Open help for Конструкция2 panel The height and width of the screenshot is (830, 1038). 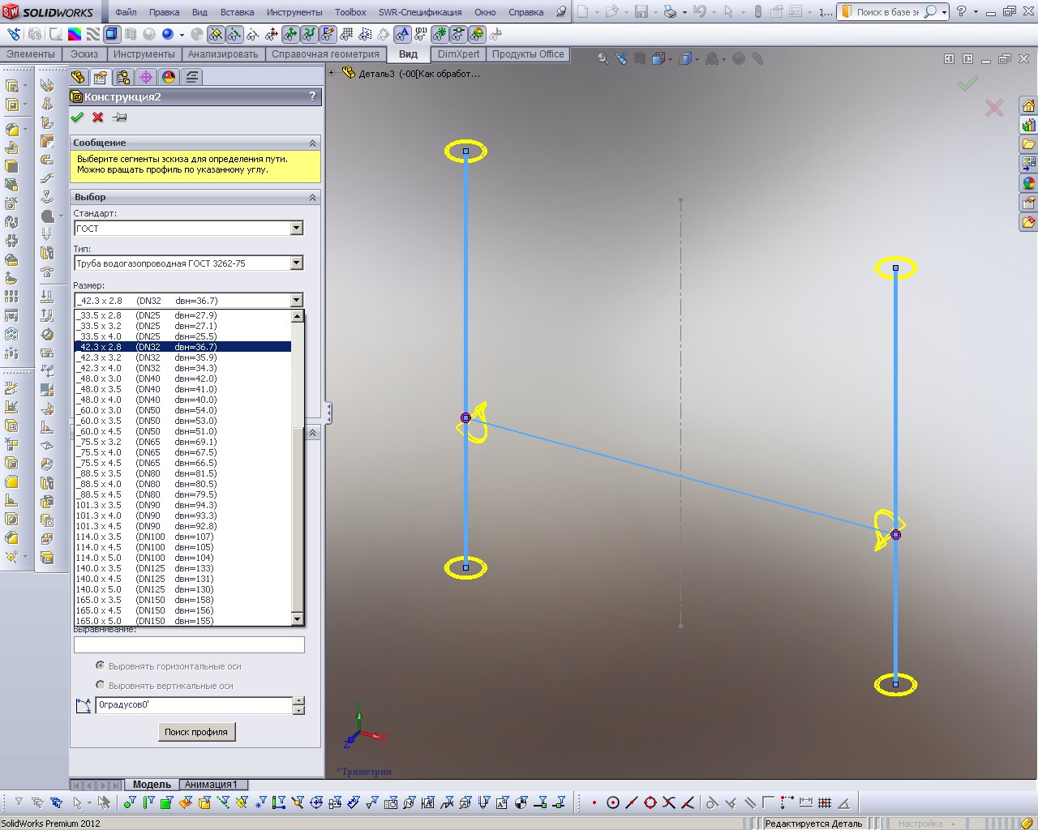[313, 96]
